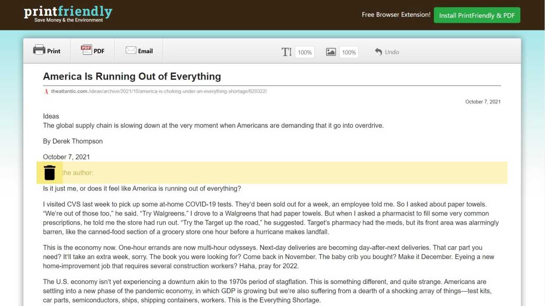The width and height of the screenshot is (545, 306).
Task: Click Install PrintFriendly & PDF button
Action: (x=477, y=15)
